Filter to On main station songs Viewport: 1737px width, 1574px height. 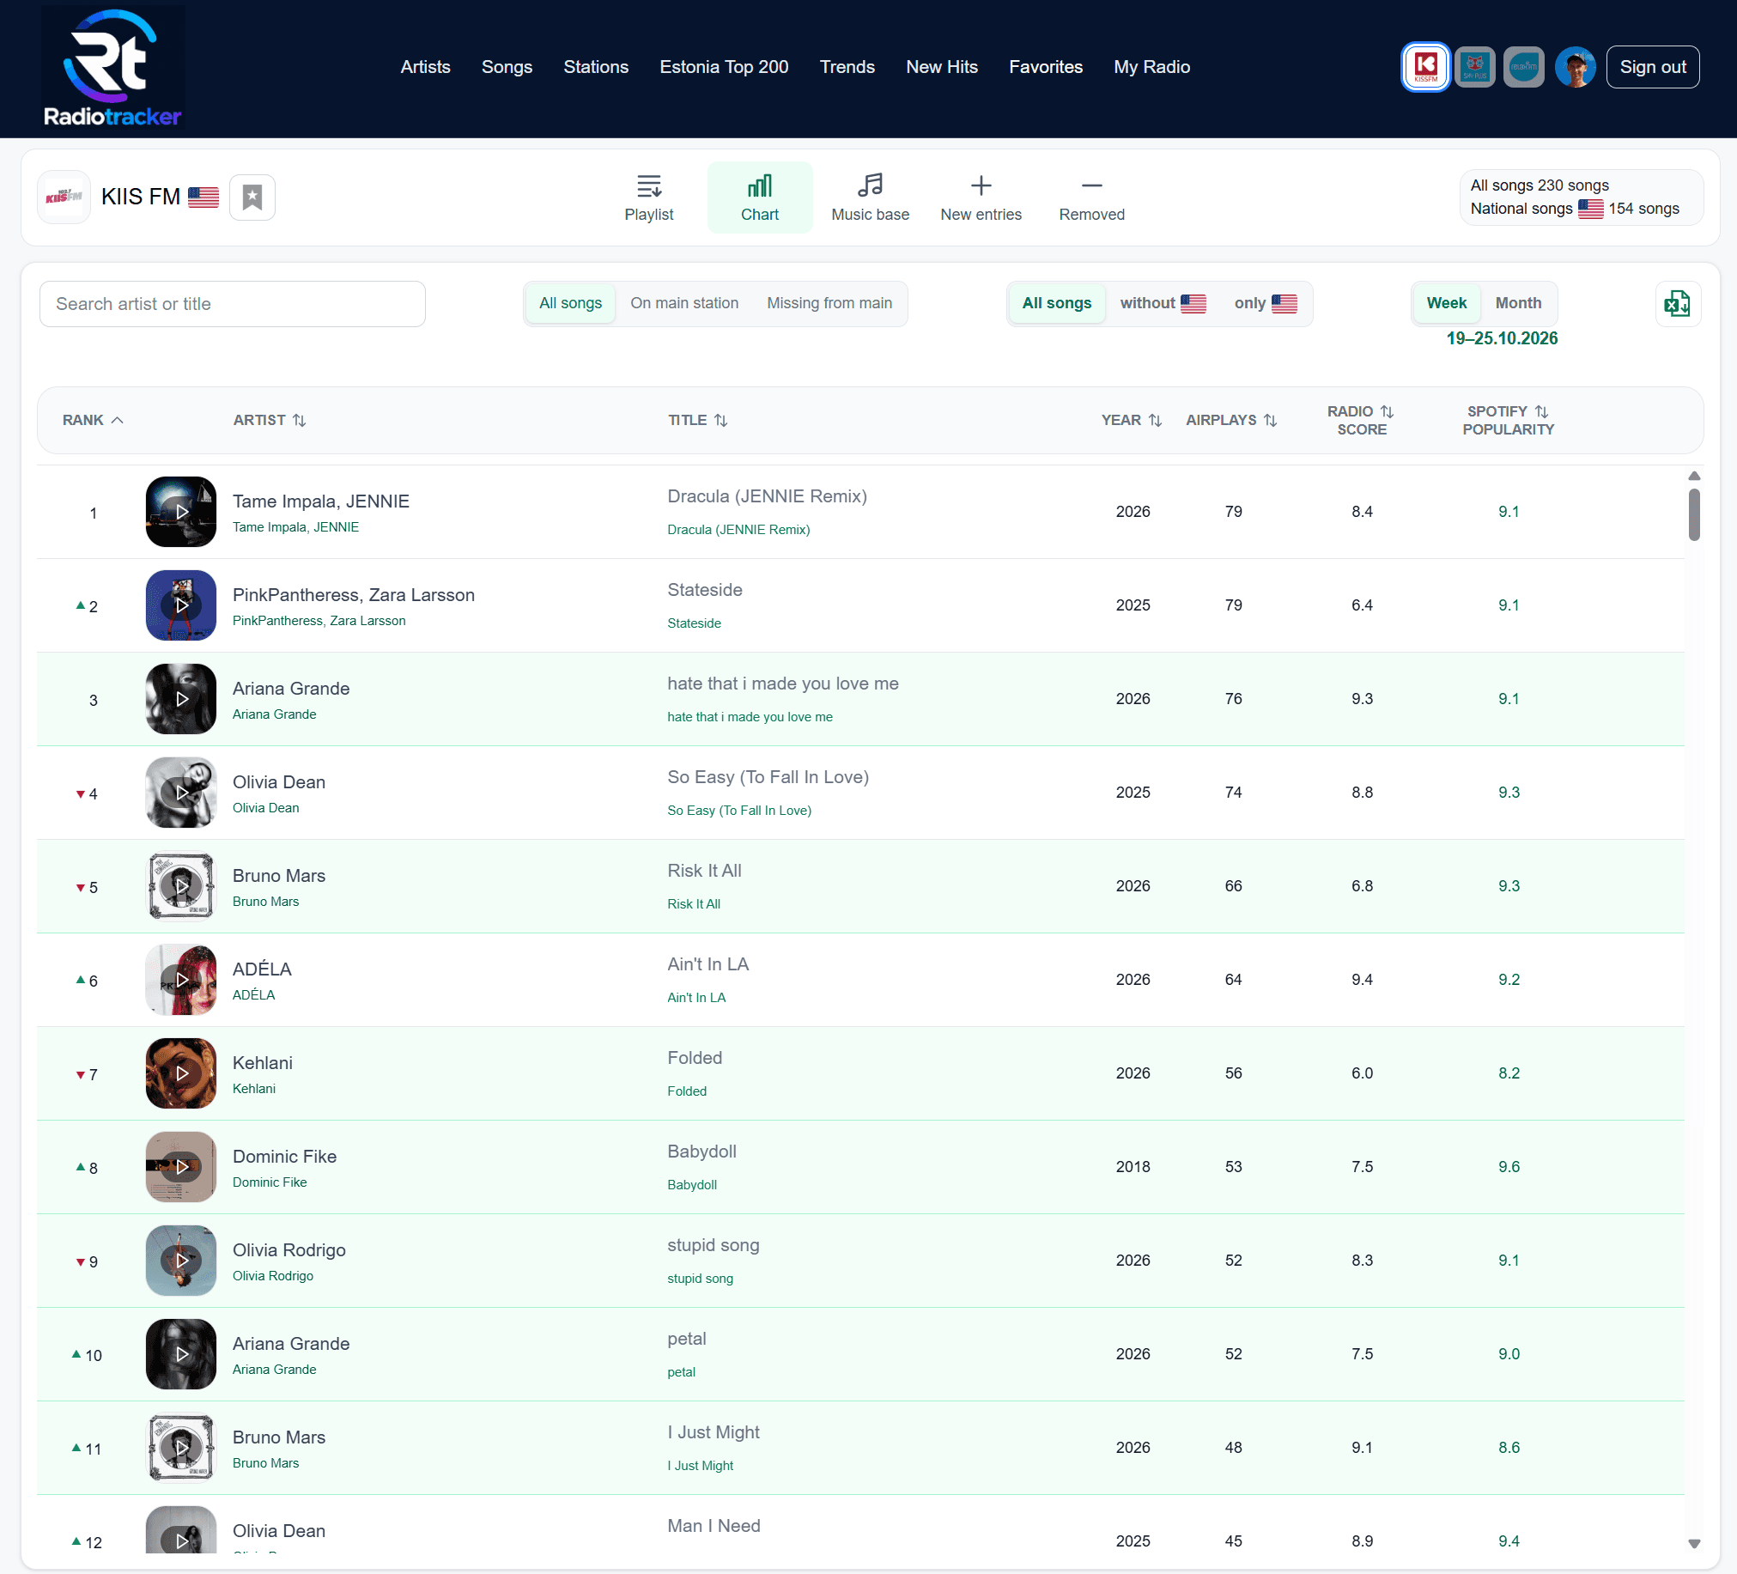[x=684, y=303]
